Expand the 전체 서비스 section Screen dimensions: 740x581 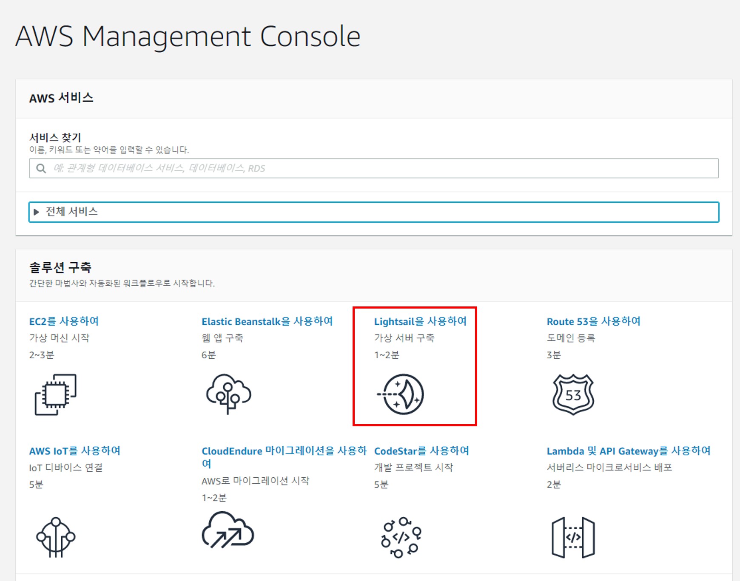[x=374, y=212]
